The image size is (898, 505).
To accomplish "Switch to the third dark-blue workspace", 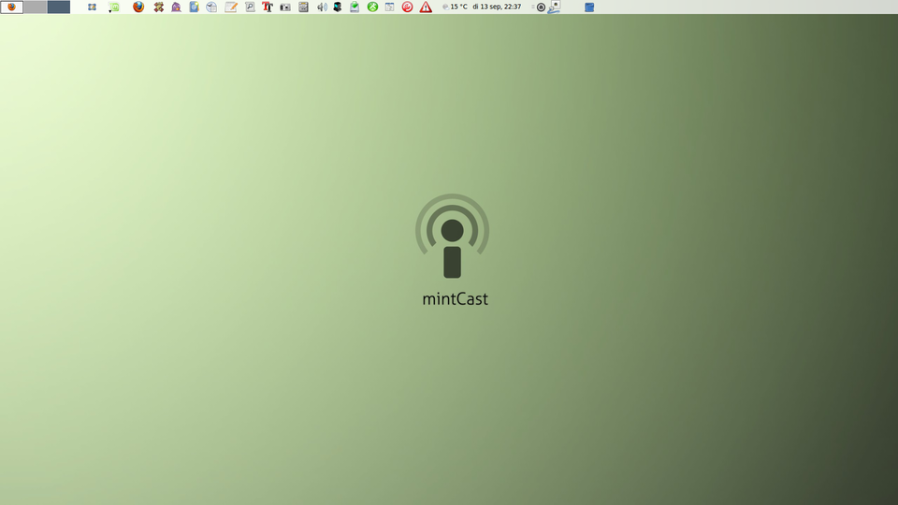I will 58,7.
